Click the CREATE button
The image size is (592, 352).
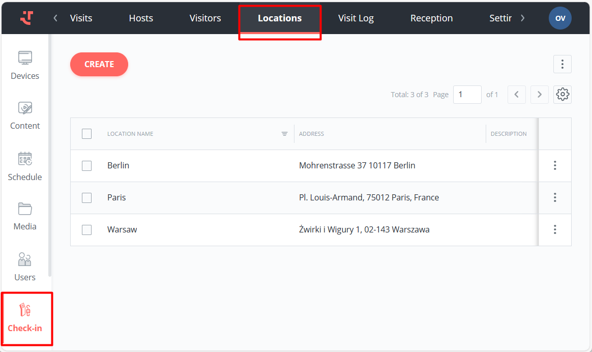point(99,65)
